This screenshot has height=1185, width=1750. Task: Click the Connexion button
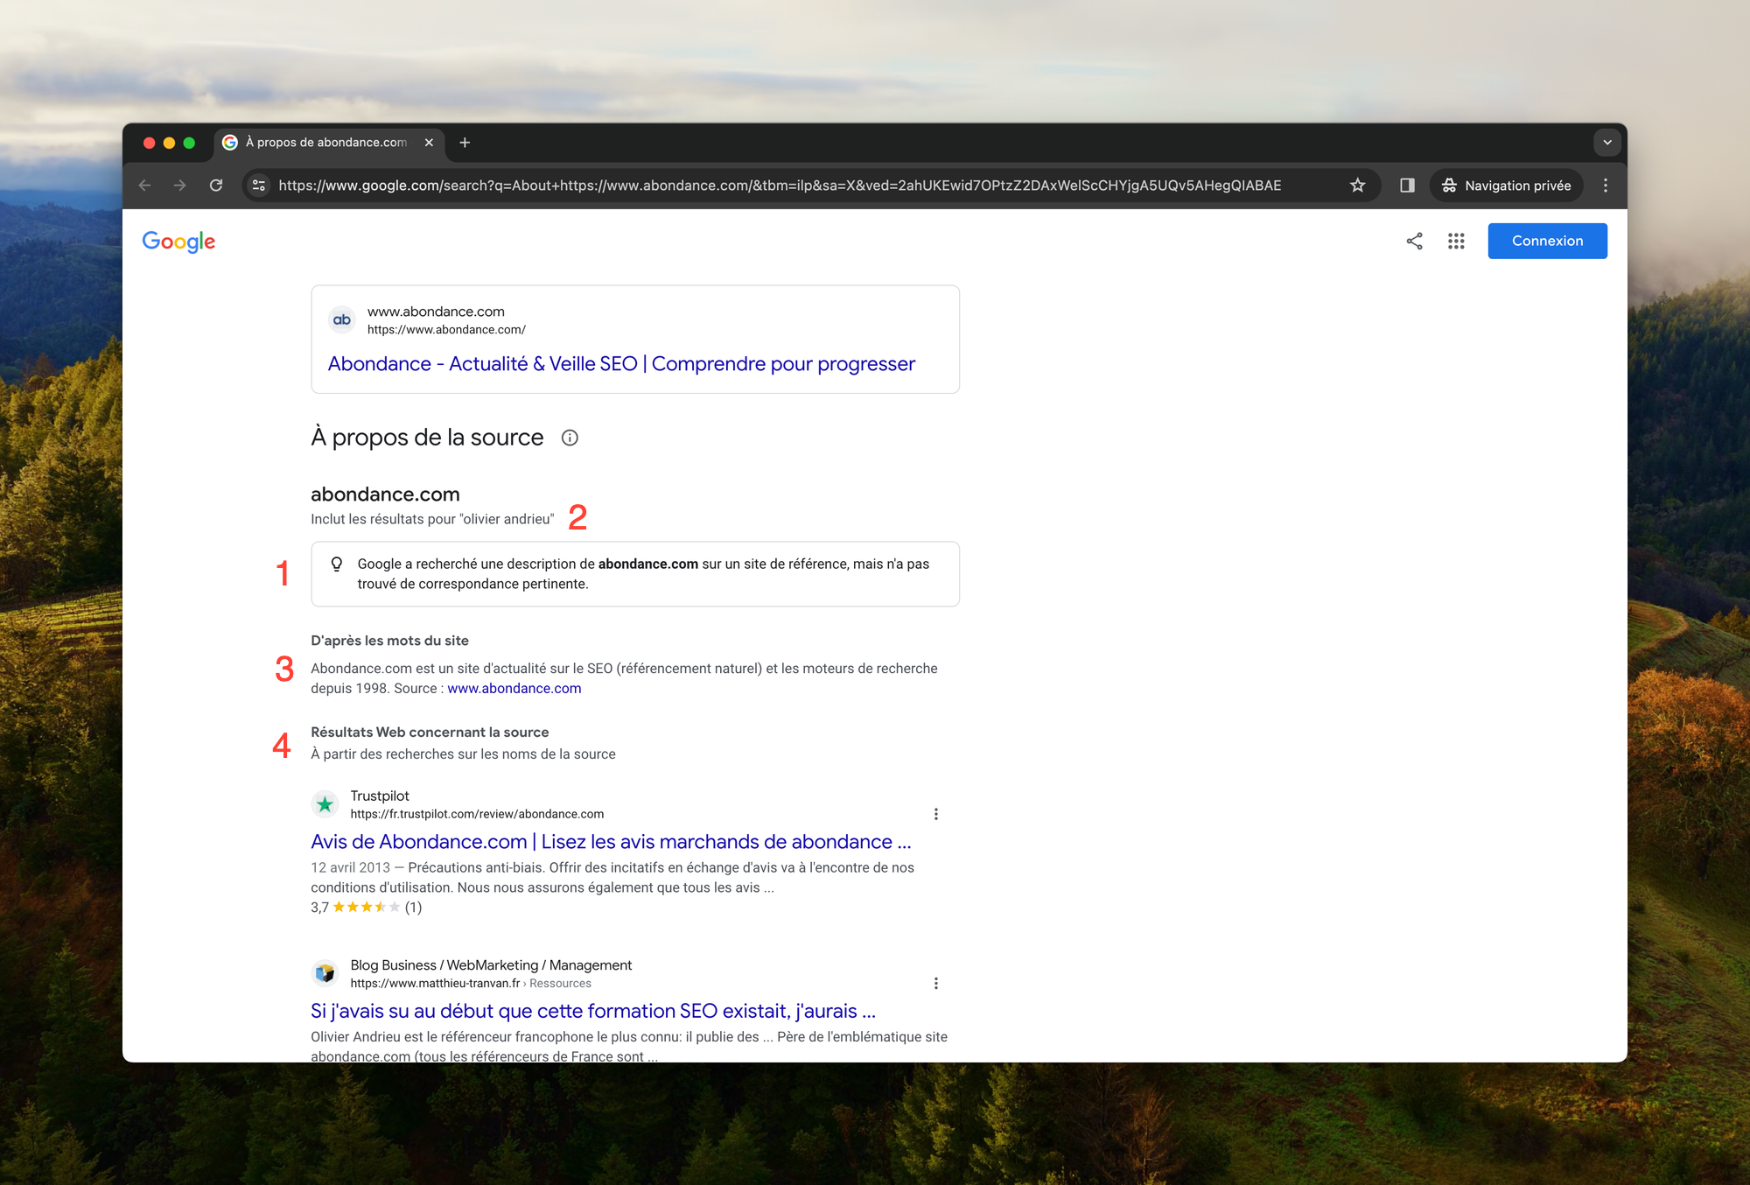pyautogui.click(x=1547, y=241)
